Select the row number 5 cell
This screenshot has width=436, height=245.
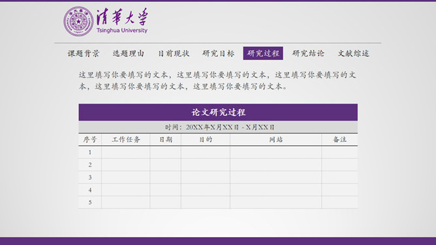tap(90, 202)
